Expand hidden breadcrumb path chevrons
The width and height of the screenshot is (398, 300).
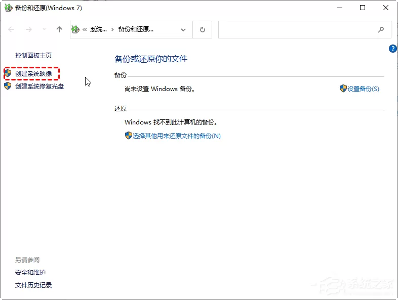85,30
